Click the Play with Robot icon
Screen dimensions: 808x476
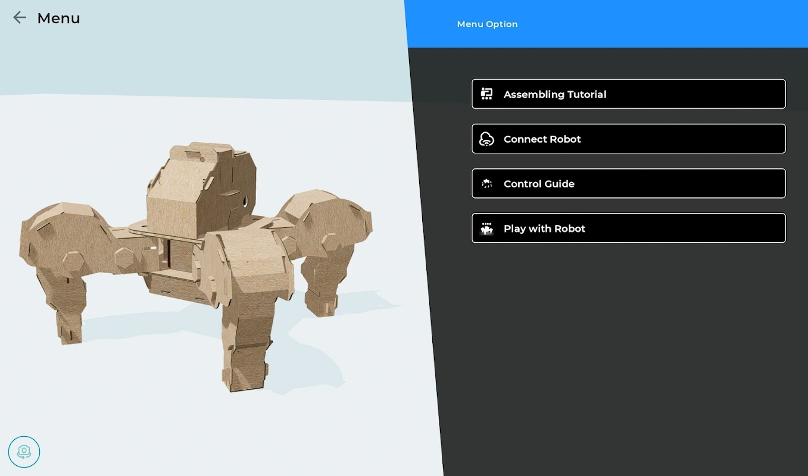pyautogui.click(x=487, y=228)
